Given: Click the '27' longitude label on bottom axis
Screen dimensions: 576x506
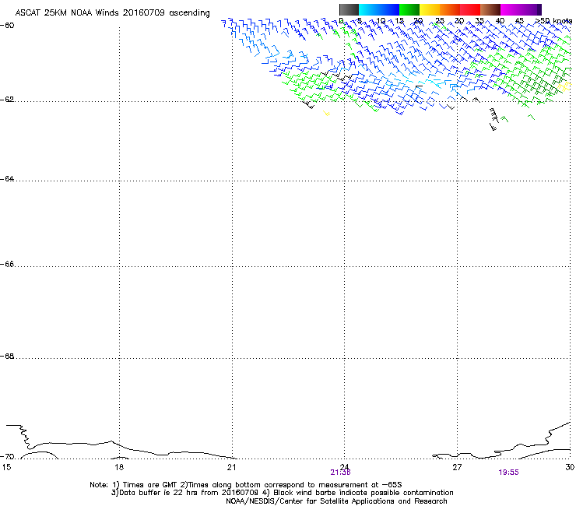Looking at the screenshot, I should 457,467.
